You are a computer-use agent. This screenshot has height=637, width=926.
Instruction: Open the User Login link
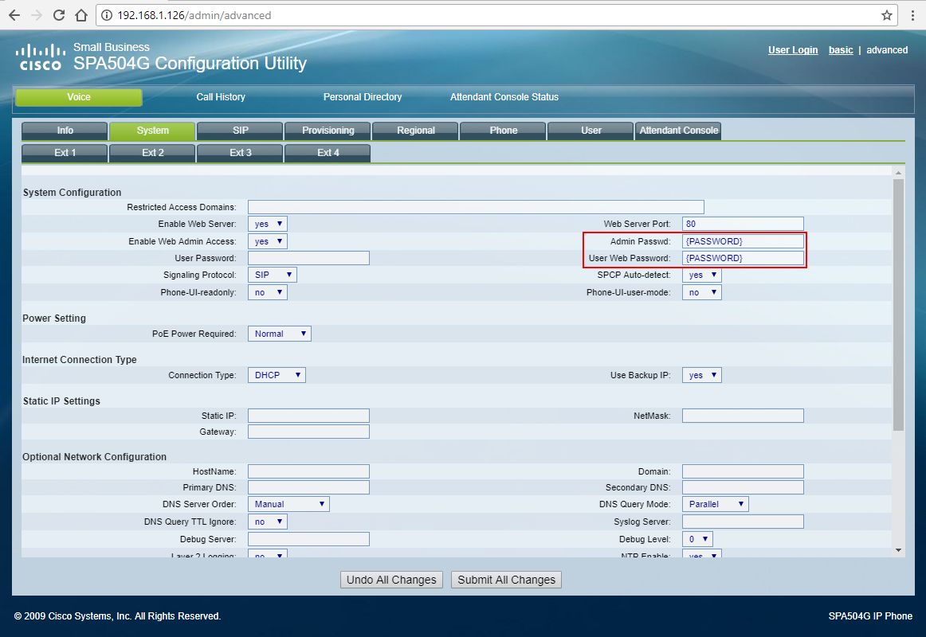(x=793, y=50)
